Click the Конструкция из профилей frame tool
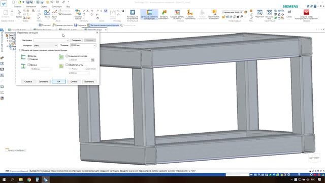Image resolution: width=325 pixels, height=183 pixels. coord(133,15)
